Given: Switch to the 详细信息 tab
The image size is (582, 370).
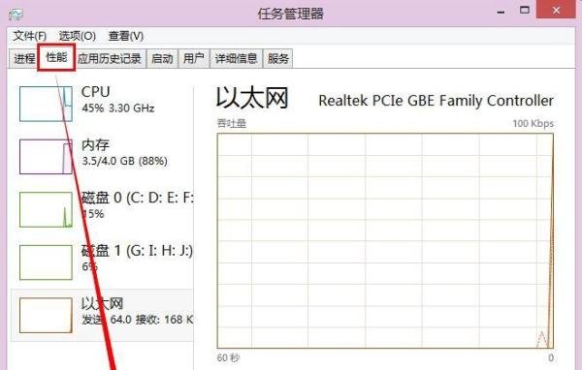Looking at the screenshot, I should 236,58.
